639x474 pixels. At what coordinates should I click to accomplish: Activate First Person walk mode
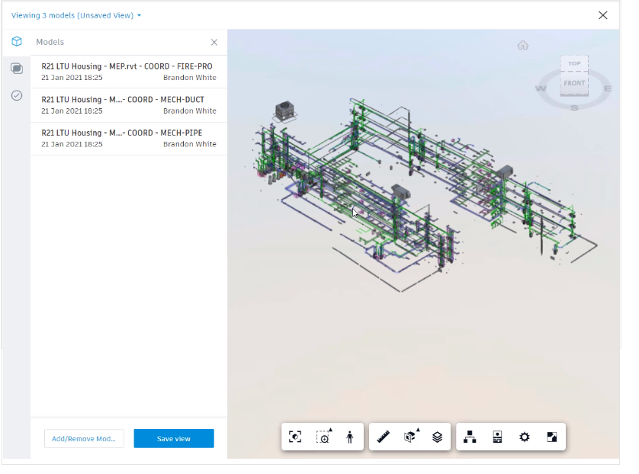pyautogui.click(x=350, y=437)
